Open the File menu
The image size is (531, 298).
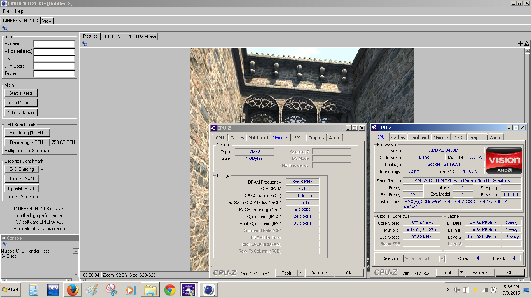tap(6, 11)
